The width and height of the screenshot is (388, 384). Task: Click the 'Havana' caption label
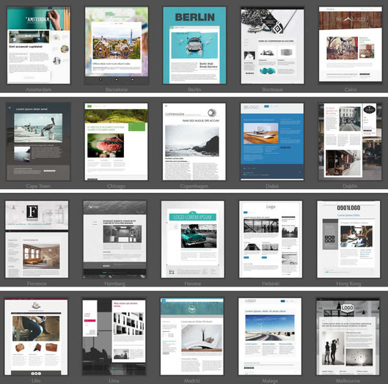(193, 284)
